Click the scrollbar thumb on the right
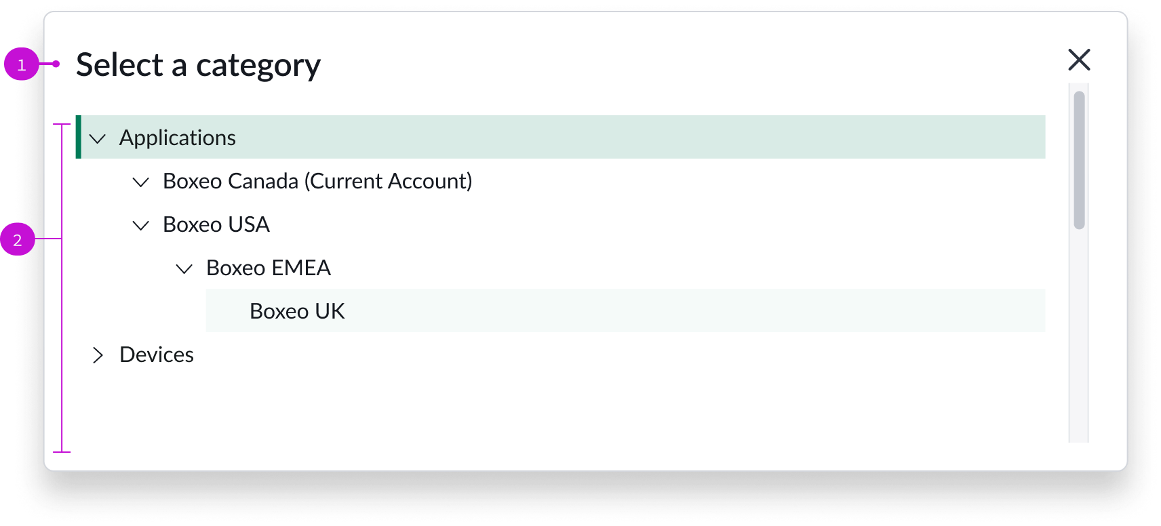Image resolution: width=1161 pixels, height=526 pixels. point(1078,156)
